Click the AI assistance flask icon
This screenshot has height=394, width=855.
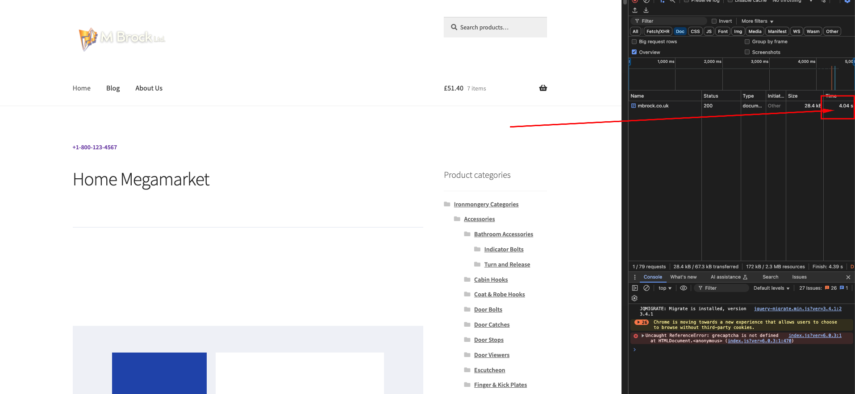pyautogui.click(x=745, y=277)
